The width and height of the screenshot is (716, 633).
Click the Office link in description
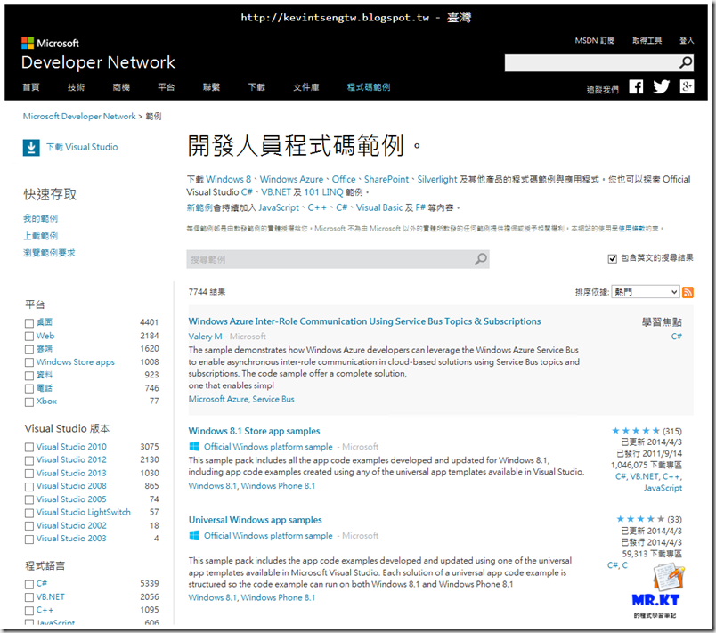pos(344,179)
